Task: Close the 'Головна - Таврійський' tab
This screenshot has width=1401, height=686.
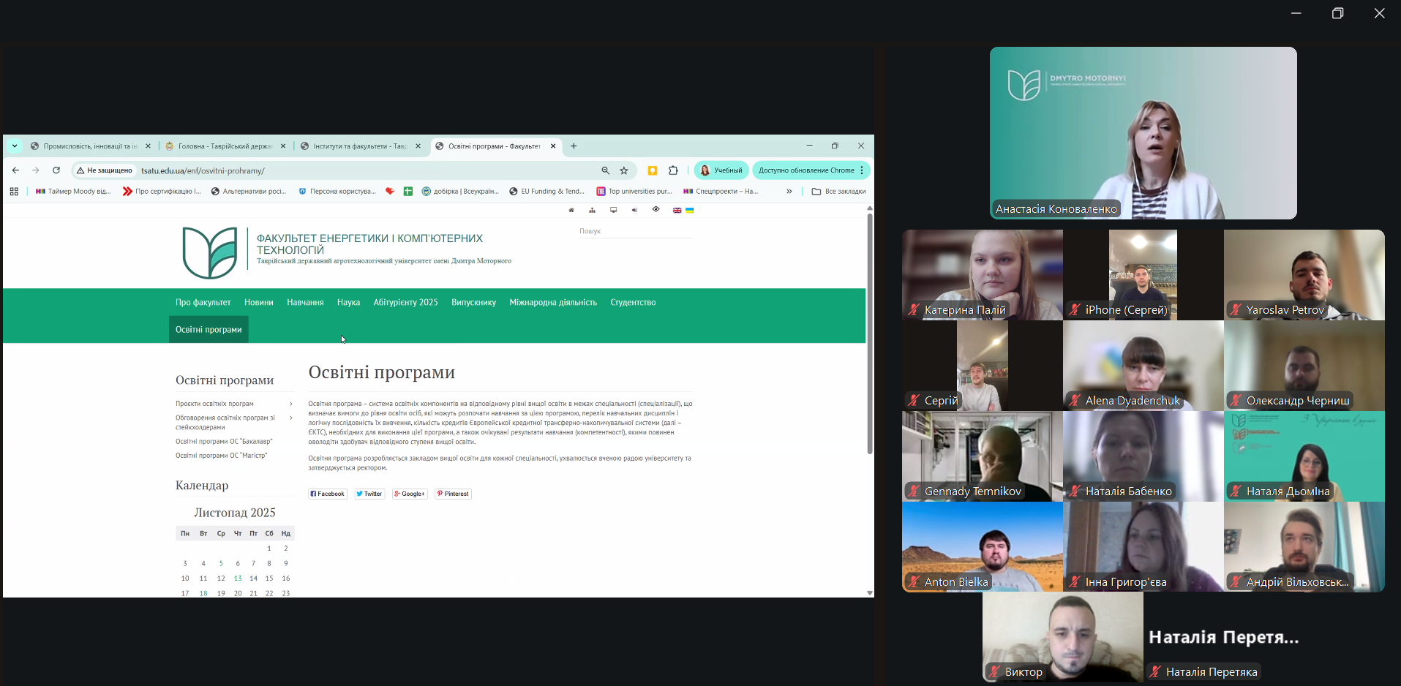Action: point(283,146)
